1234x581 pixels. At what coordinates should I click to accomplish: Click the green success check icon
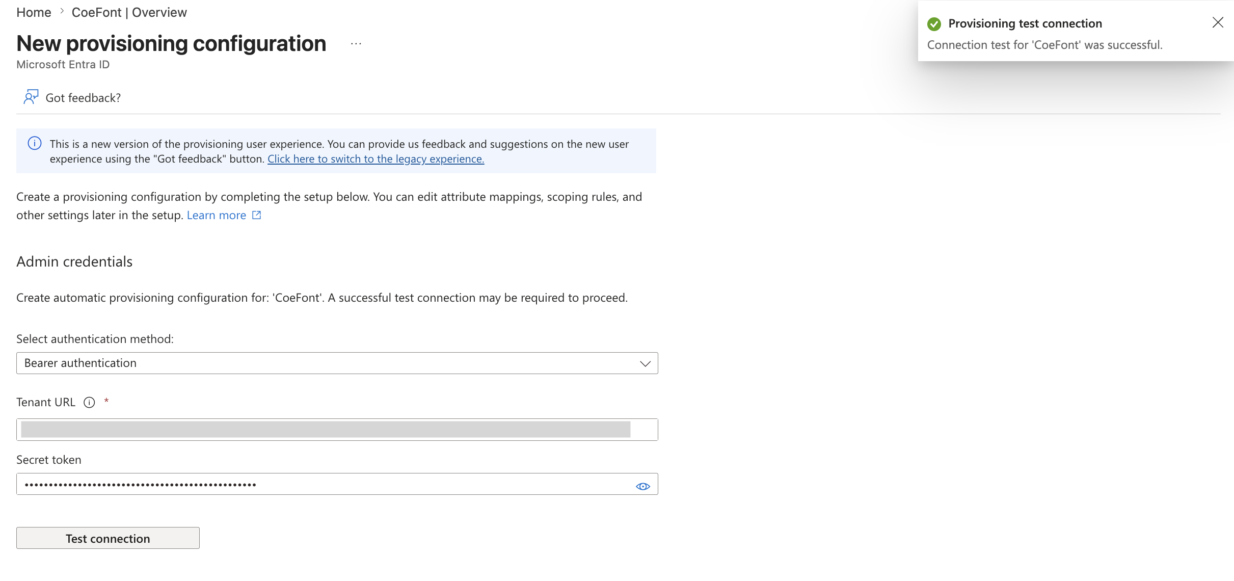(x=934, y=24)
